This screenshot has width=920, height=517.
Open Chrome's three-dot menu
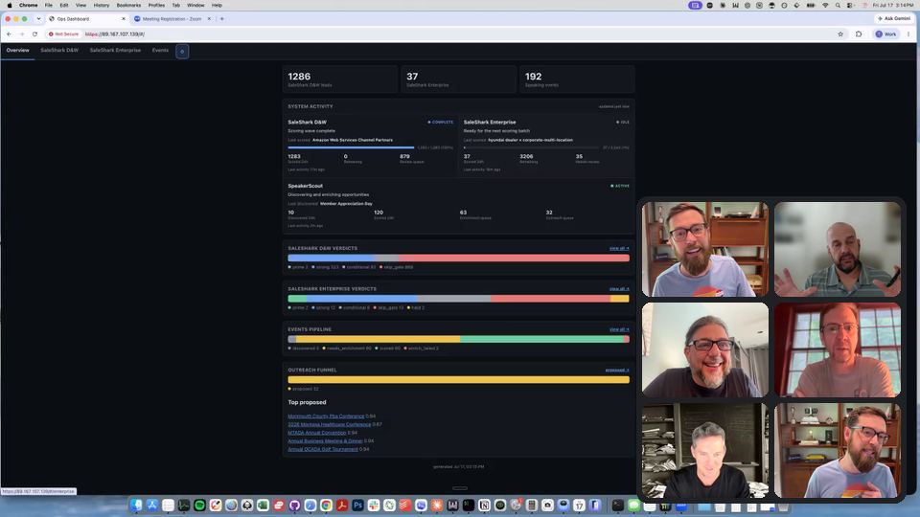908,34
